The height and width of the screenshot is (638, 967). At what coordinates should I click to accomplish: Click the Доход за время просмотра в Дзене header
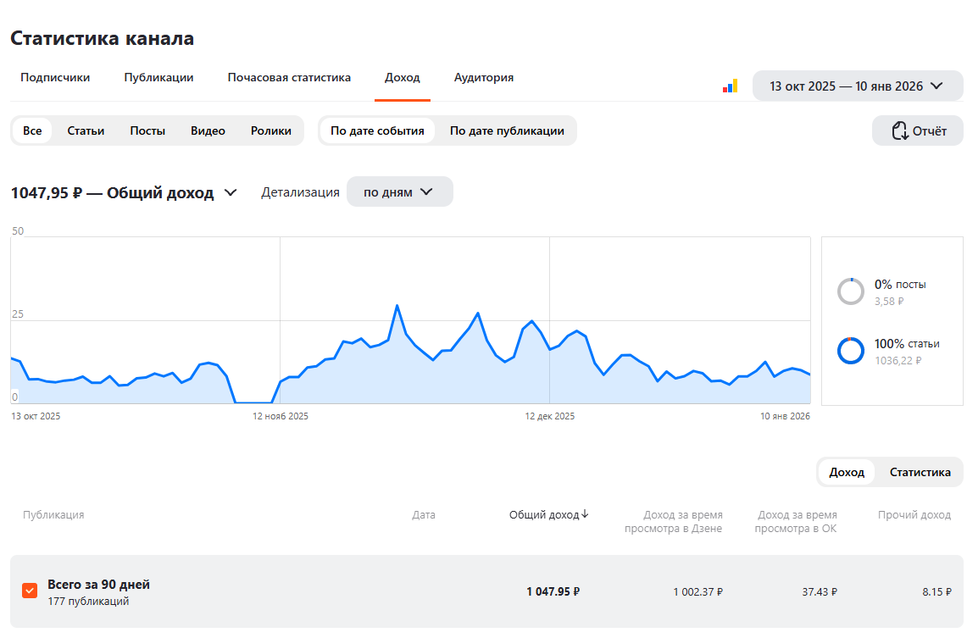coord(674,521)
